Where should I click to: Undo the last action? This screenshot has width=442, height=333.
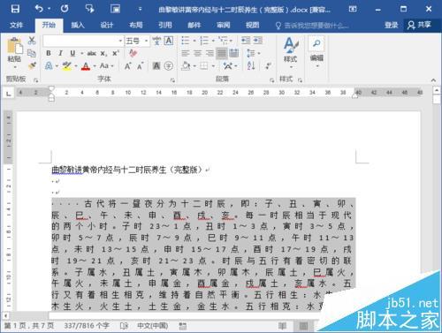39,9
